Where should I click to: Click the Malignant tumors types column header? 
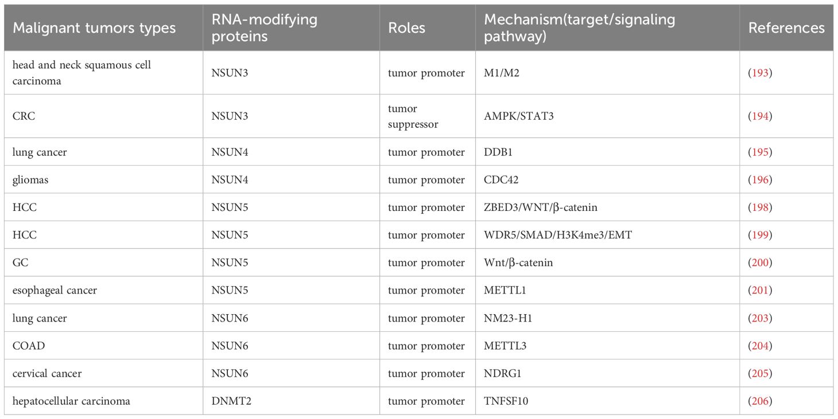(x=94, y=28)
